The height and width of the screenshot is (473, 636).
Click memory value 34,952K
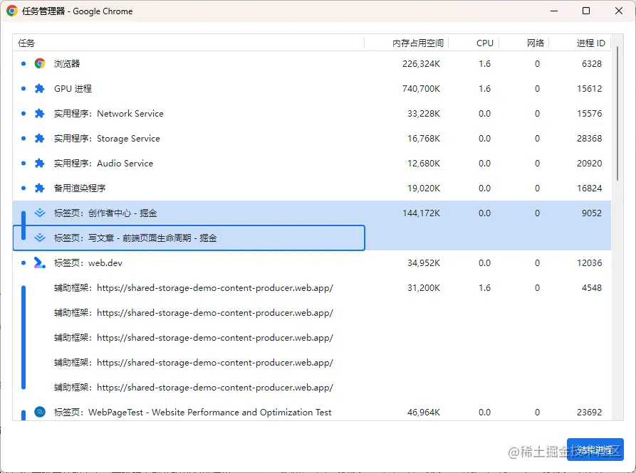coord(424,263)
